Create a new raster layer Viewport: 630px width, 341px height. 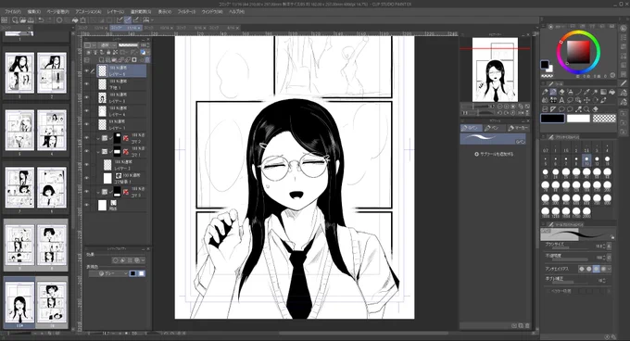point(102,60)
